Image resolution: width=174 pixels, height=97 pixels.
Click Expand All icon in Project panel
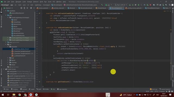(24, 8)
